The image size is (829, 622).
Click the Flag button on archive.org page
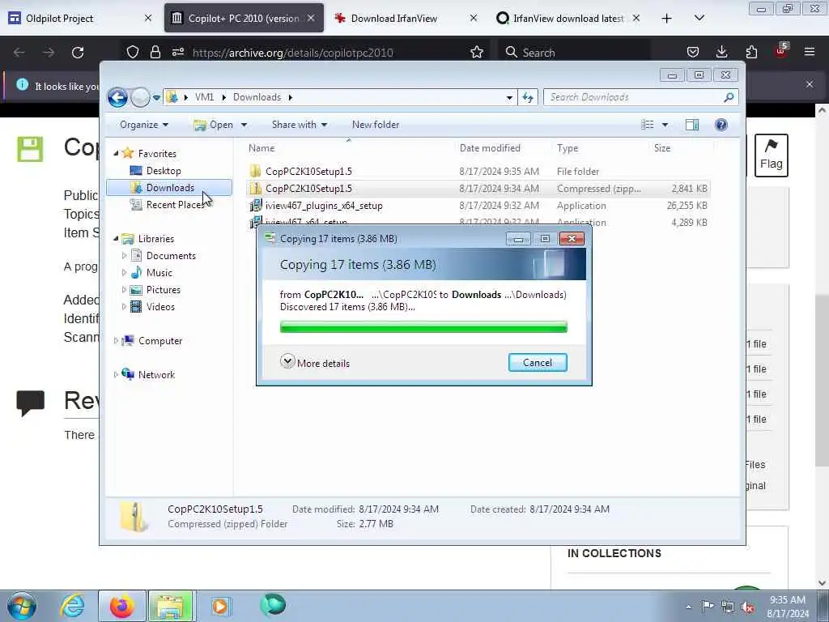(771, 155)
